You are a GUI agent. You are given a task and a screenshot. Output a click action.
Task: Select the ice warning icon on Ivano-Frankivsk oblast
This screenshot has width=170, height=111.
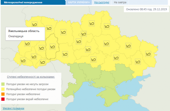click(34, 57)
